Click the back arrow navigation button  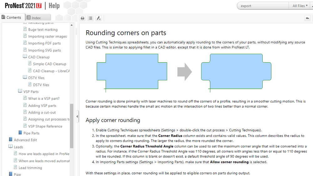(x=307, y=18)
